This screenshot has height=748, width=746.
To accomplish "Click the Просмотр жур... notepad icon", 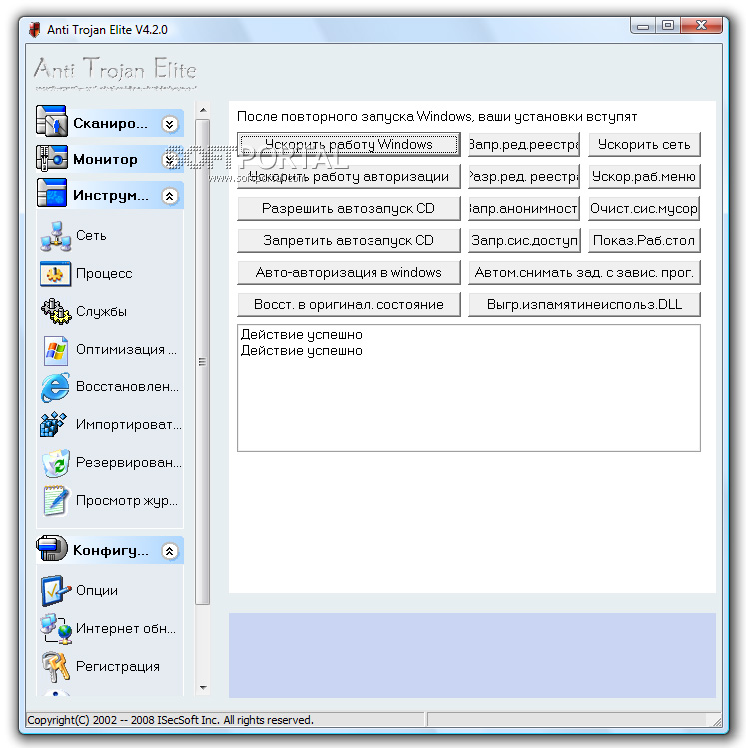I will (56, 501).
